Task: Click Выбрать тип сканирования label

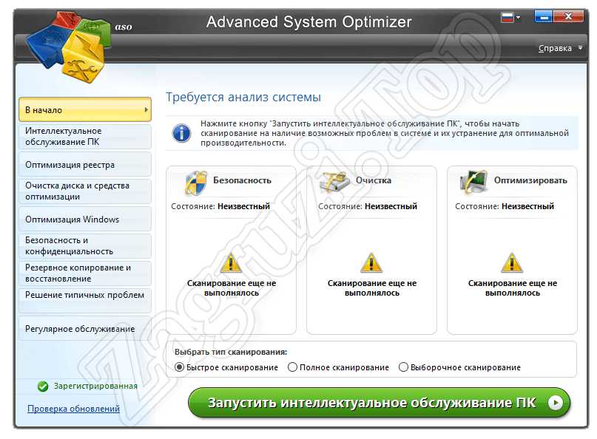Action: [231, 352]
